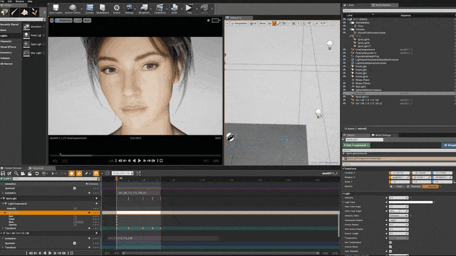Viewport: 456px width, 256px height.
Task: Click the Sequencer save icon
Action: tap(3, 174)
